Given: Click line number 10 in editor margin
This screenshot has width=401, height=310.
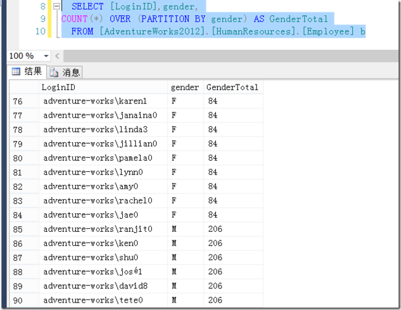Looking at the screenshot, I should pos(40,31).
